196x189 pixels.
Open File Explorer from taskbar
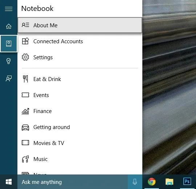coord(170,182)
